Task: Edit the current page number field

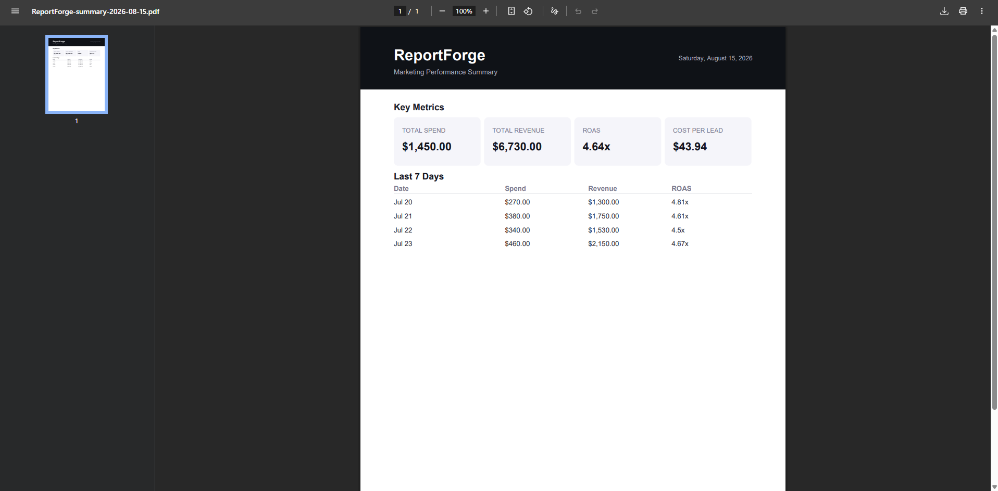Action: (x=400, y=11)
